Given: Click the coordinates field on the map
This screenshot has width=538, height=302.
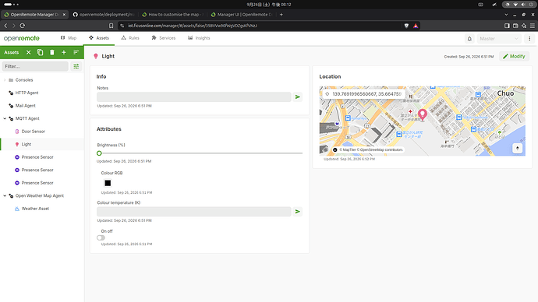Looking at the screenshot, I should pos(364,94).
